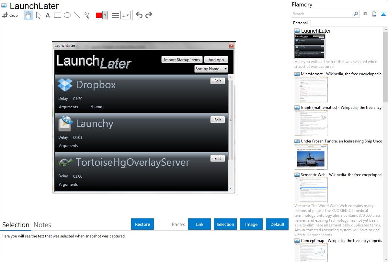The height and width of the screenshot is (262, 388).
Task: Open the Semantic Web snapshot thumbnail
Action: [x=311, y=190]
